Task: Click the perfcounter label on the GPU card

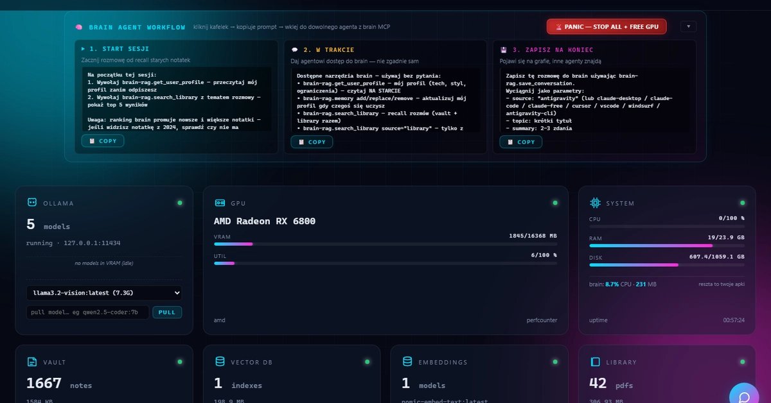Action: click(542, 320)
